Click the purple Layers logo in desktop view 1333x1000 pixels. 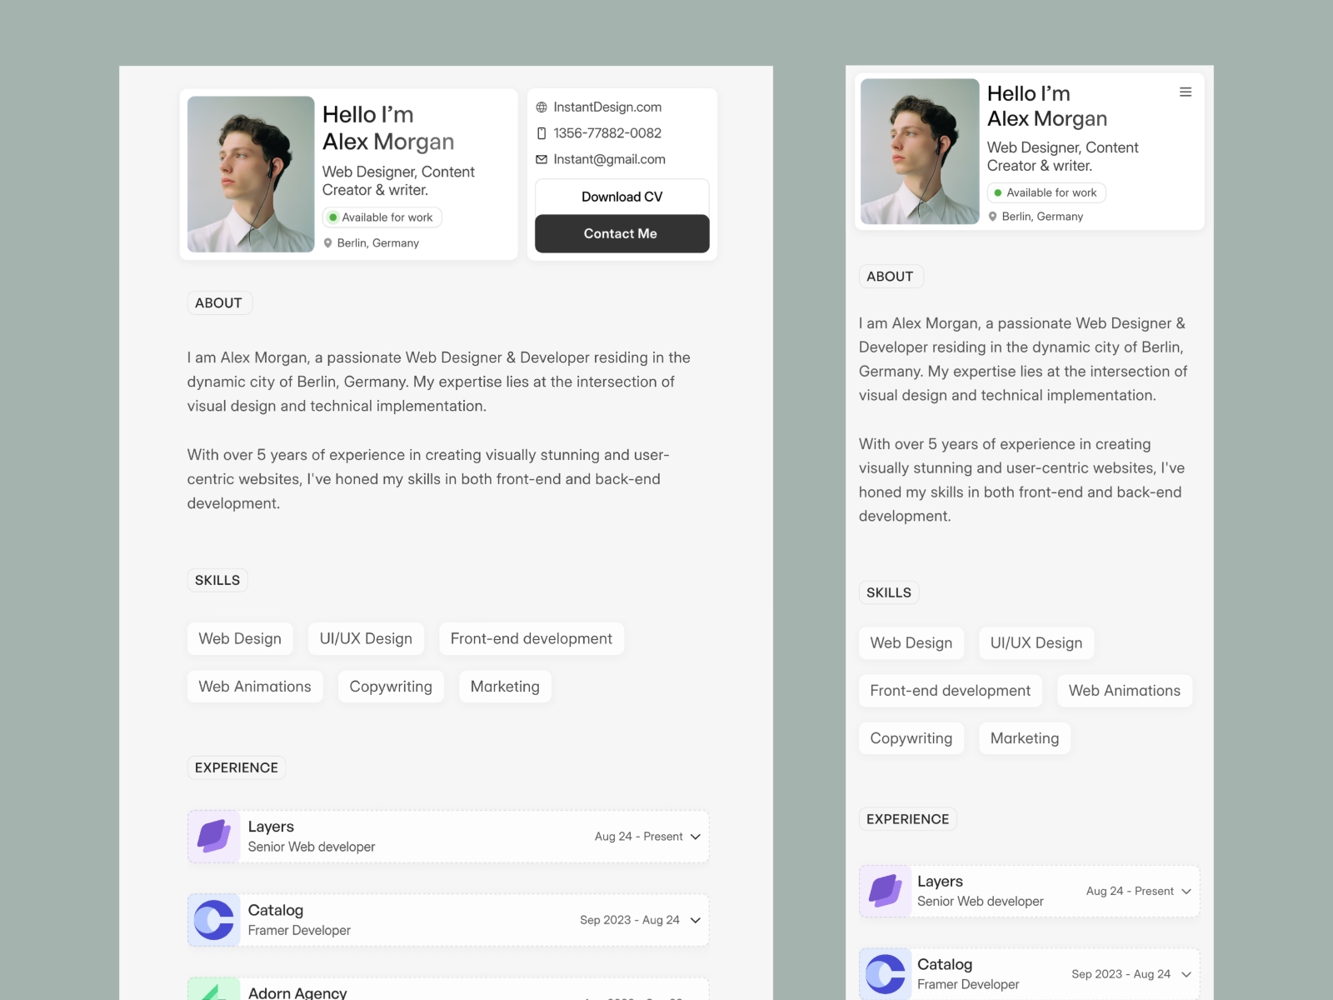pos(214,837)
